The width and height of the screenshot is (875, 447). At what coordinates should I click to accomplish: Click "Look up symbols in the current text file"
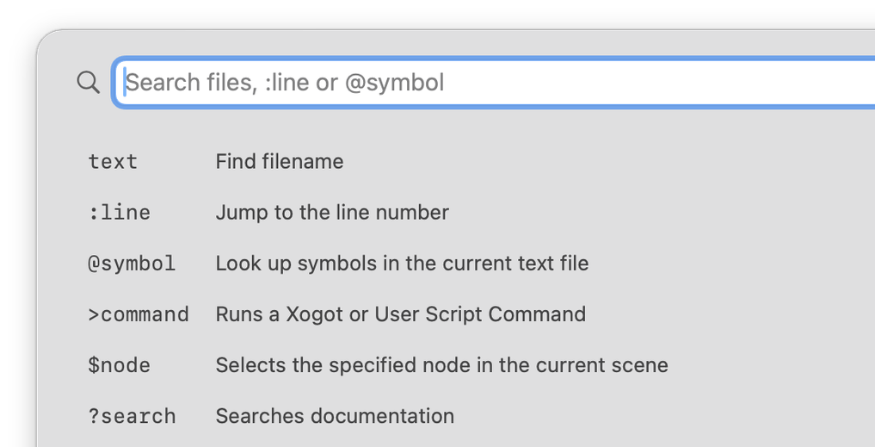pos(402,264)
